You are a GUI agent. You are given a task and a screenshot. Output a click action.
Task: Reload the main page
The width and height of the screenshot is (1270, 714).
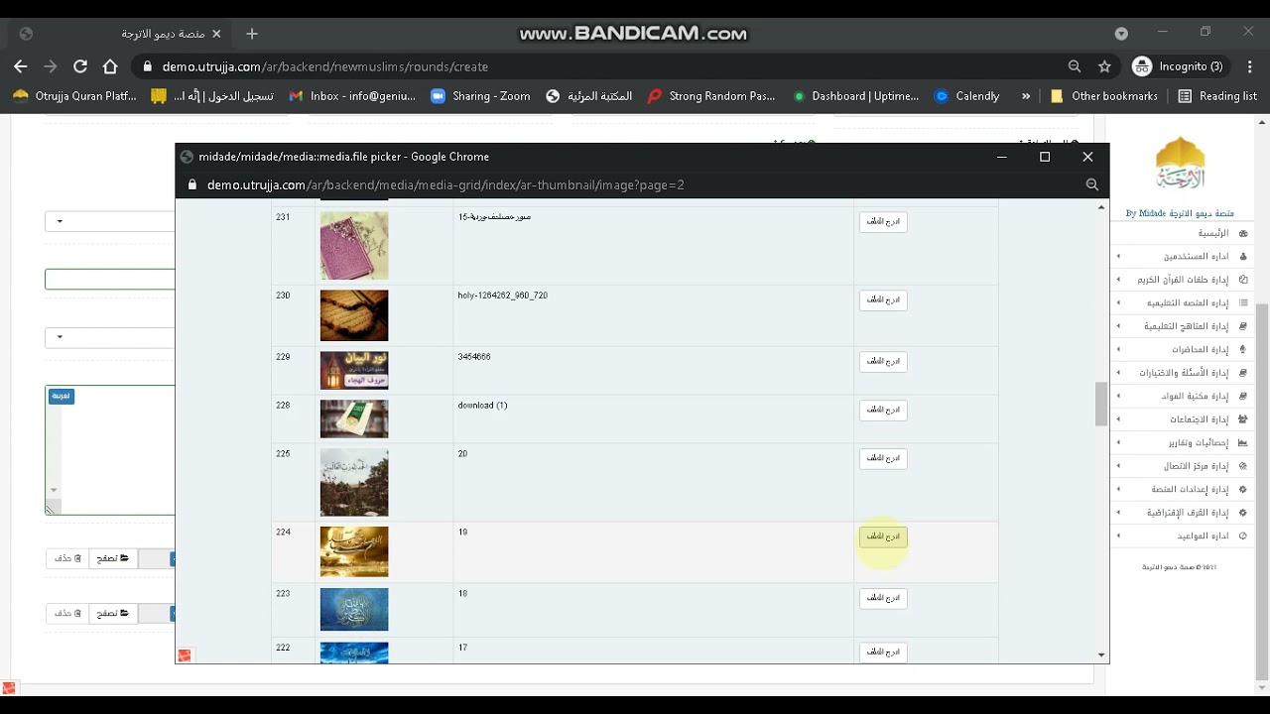80,66
